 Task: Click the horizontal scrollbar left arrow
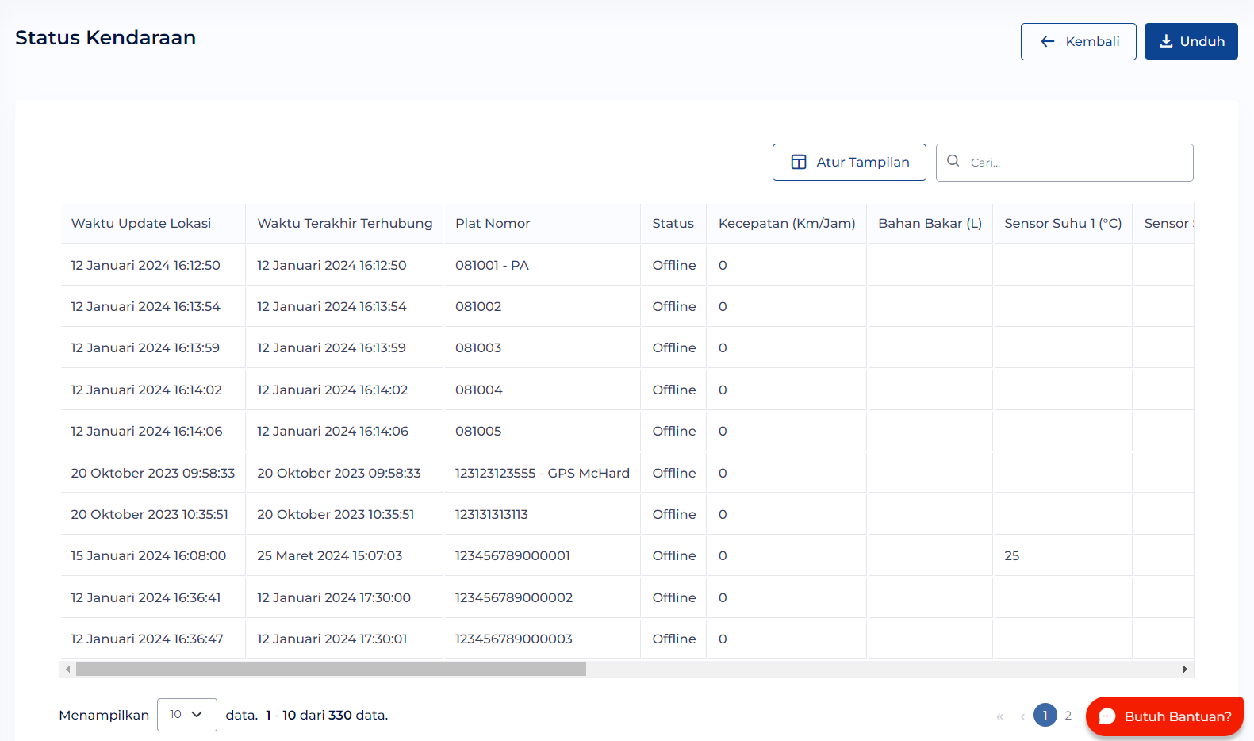point(68,670)
